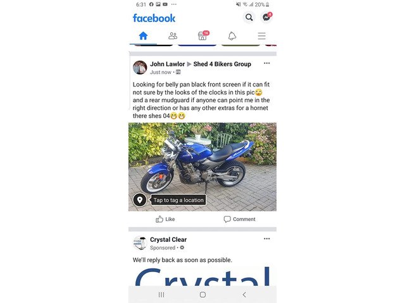This screenshot has width=405, height=303.
Task: Open the hamburger menu icon
Action: tap(261, 36)
